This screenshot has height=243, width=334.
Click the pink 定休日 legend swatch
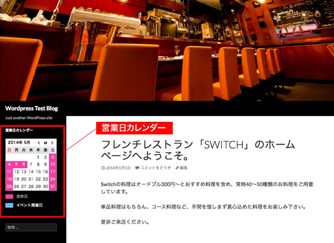[9, 196]
